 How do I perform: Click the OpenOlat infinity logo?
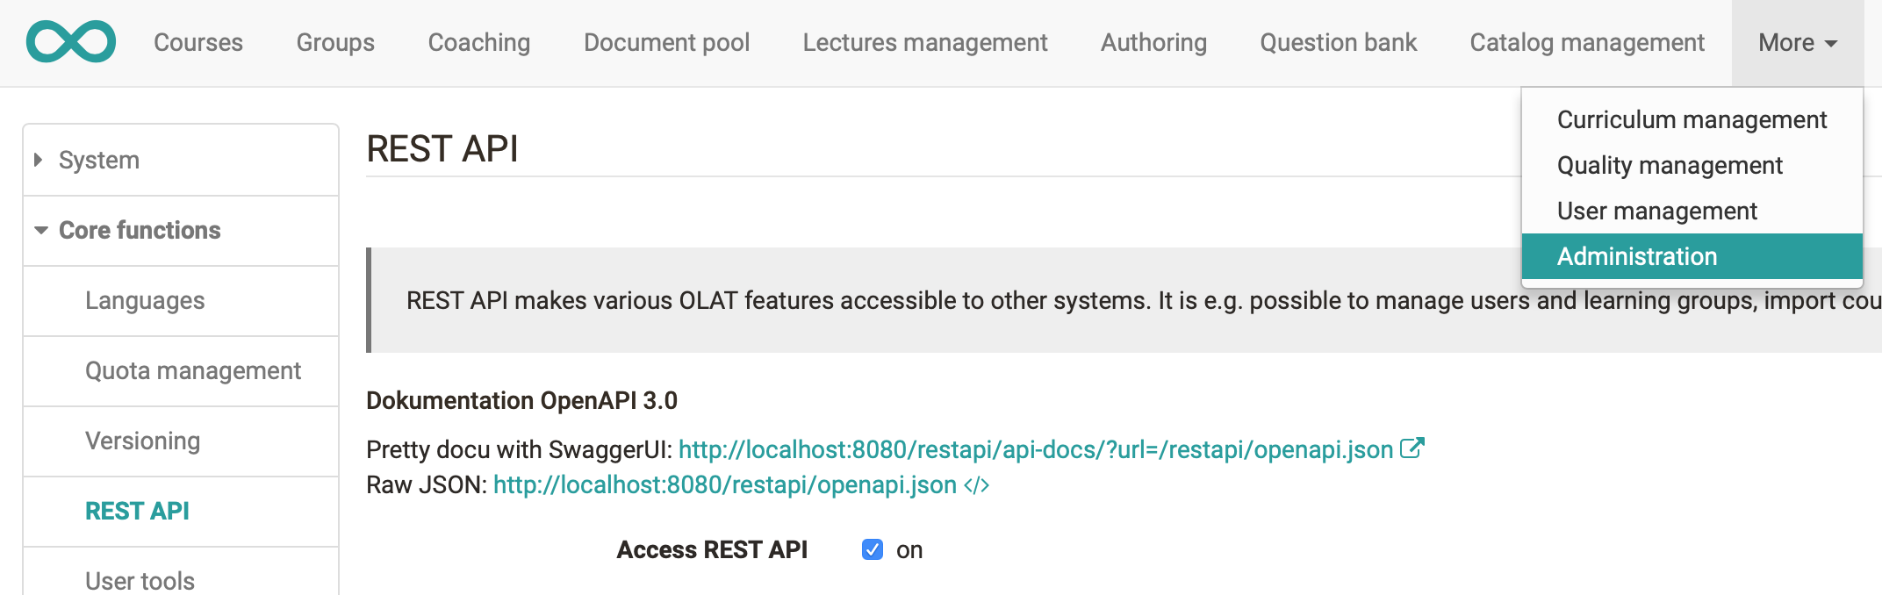pos(71,41)
